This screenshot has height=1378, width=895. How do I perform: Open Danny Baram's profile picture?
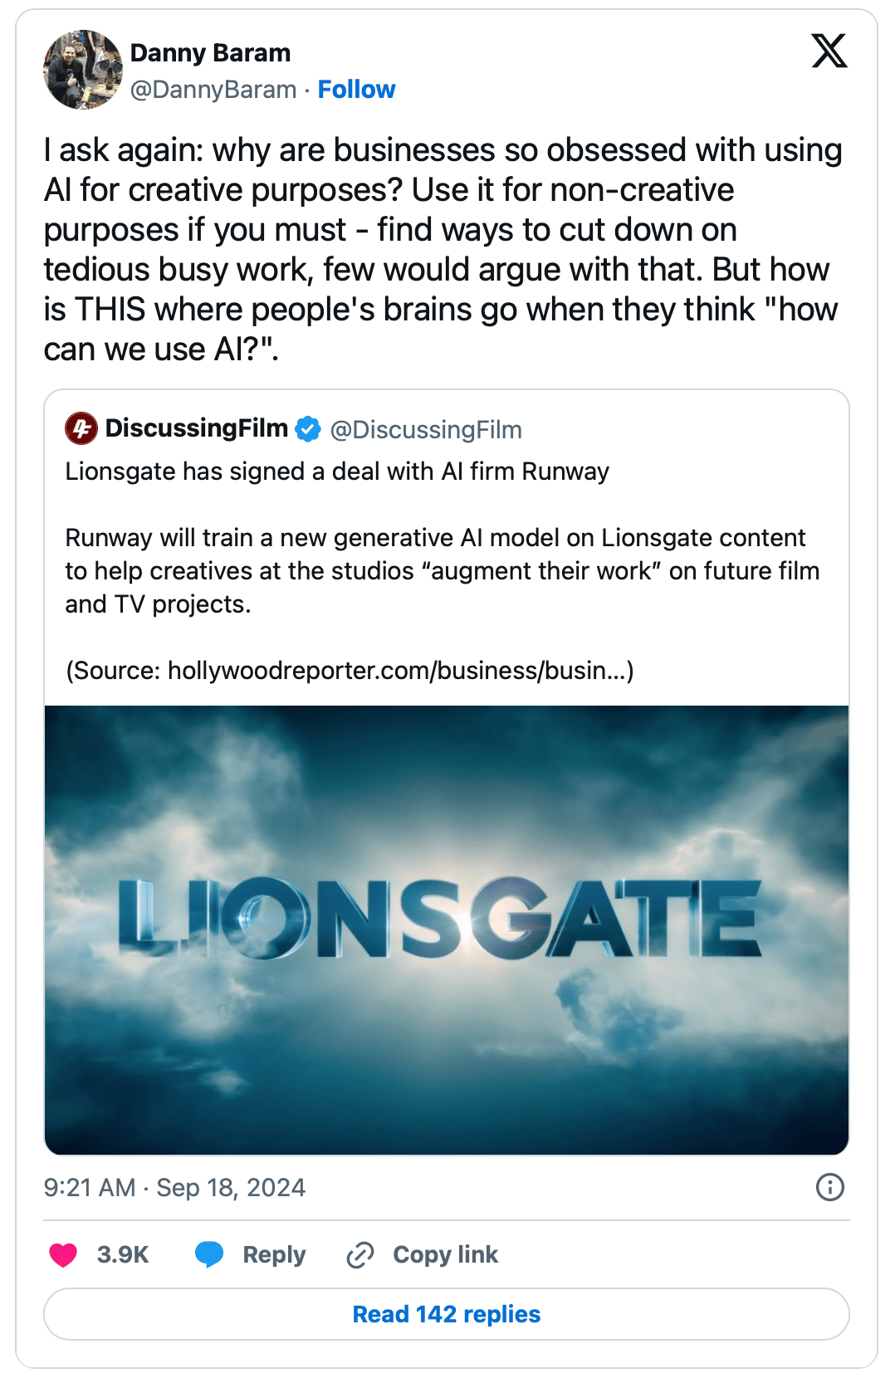pos(83,70)
